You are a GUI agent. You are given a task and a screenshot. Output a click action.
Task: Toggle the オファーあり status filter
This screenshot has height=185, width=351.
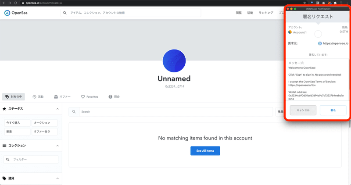coord(45,132)
